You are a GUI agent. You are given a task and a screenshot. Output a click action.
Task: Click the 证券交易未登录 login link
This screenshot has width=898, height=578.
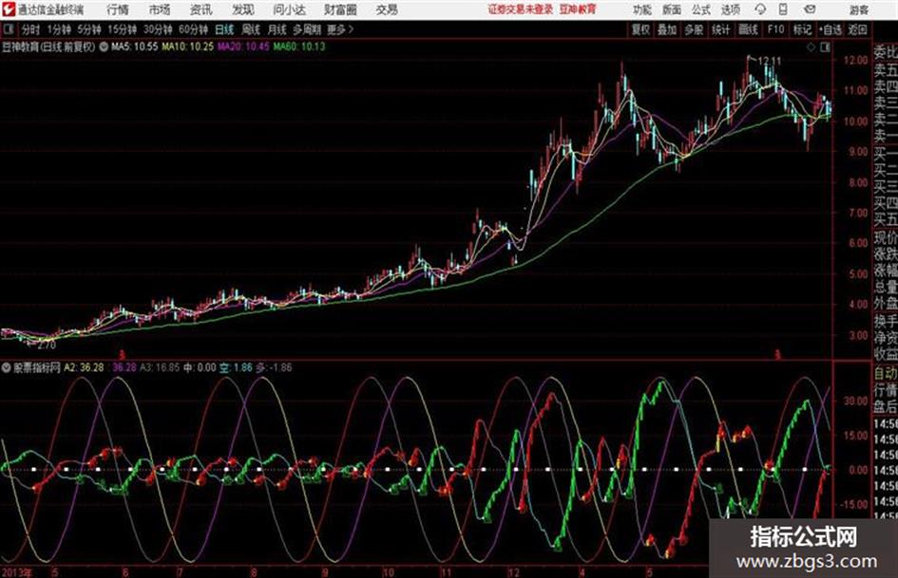coord(521,9)
